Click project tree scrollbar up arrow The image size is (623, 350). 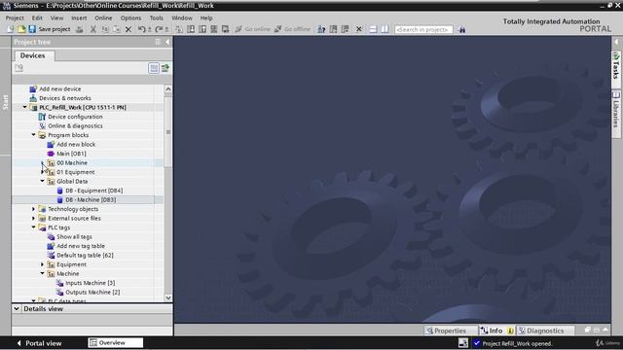tap(168, 88)
